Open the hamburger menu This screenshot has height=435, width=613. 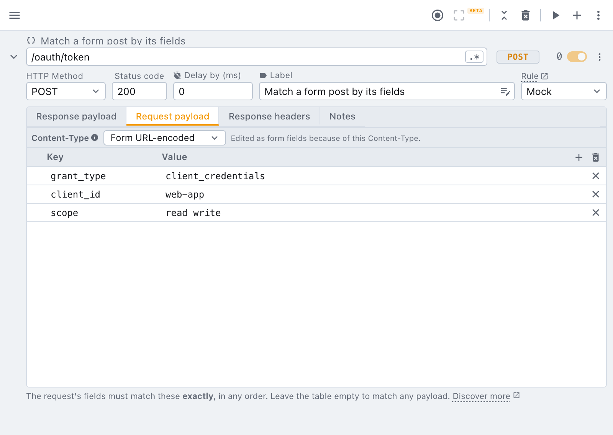(15, 15)
